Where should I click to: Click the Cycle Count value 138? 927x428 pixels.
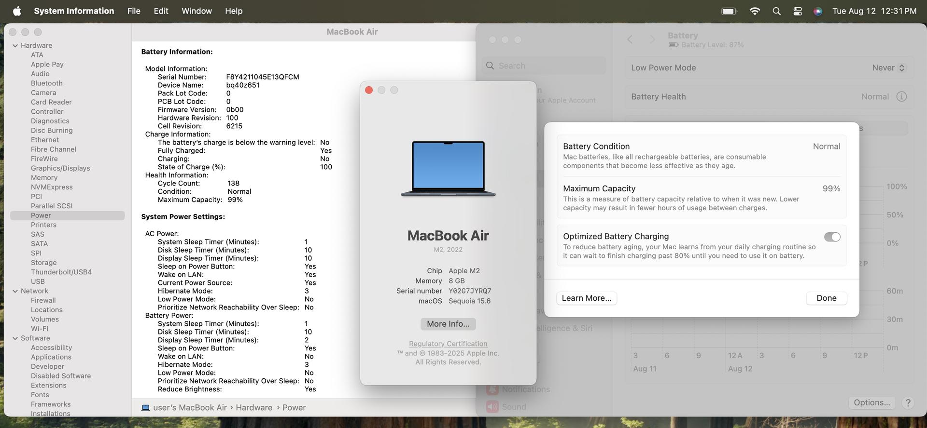(234, 184)
